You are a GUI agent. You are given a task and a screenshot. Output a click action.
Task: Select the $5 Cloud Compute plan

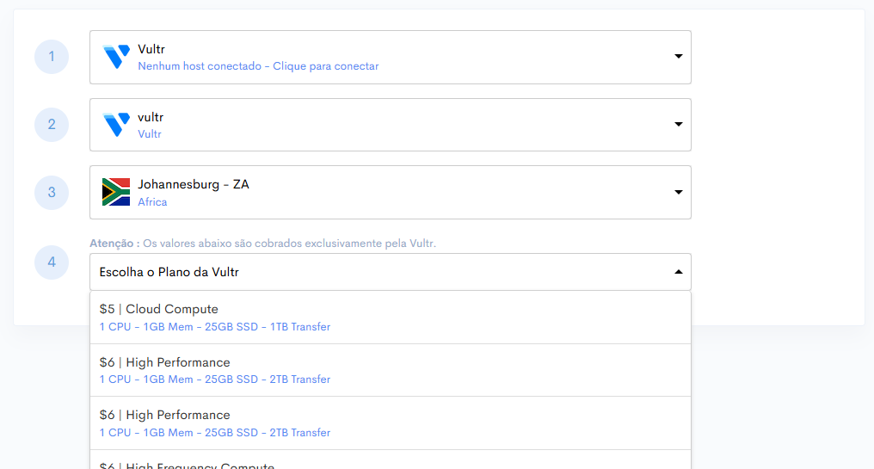391,318
